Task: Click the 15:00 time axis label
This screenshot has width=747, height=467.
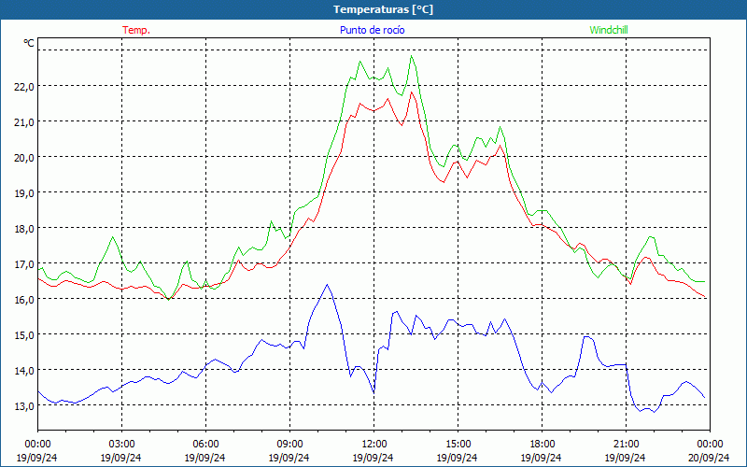Action: [458, 445]
